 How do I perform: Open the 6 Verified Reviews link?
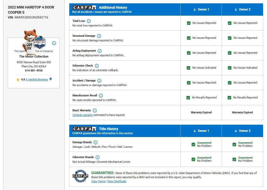coord(37,79)
